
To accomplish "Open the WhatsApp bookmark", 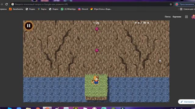I will point(68,9).
